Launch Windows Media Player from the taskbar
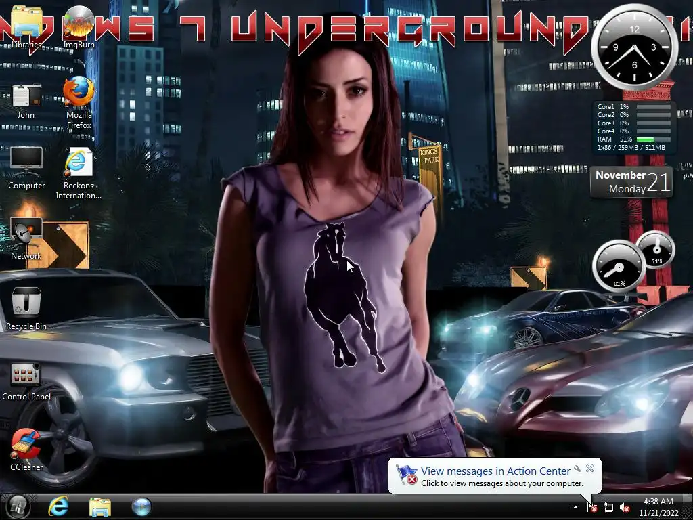Viewport: 693px width, 520px height. click(141, 506)
